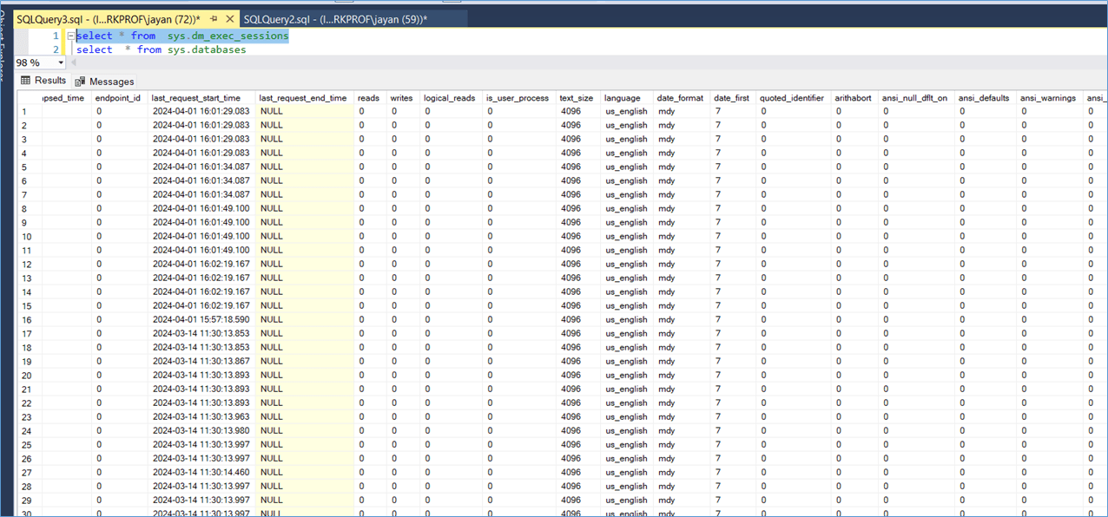Switch to the SQLQuery2.sql tab
Screen dimensions: 1108x517
335,19
